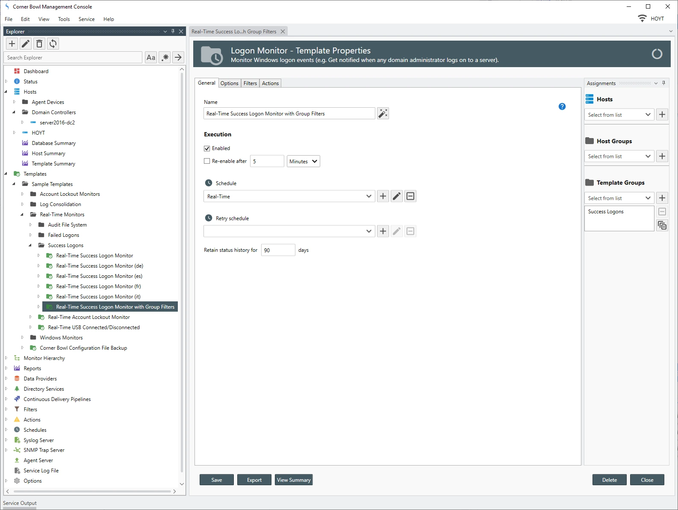Toggle the match case Aa search button

[x=151, y=57]
